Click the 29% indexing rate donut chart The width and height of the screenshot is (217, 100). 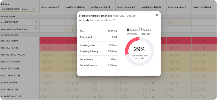[x=139, y=51]
